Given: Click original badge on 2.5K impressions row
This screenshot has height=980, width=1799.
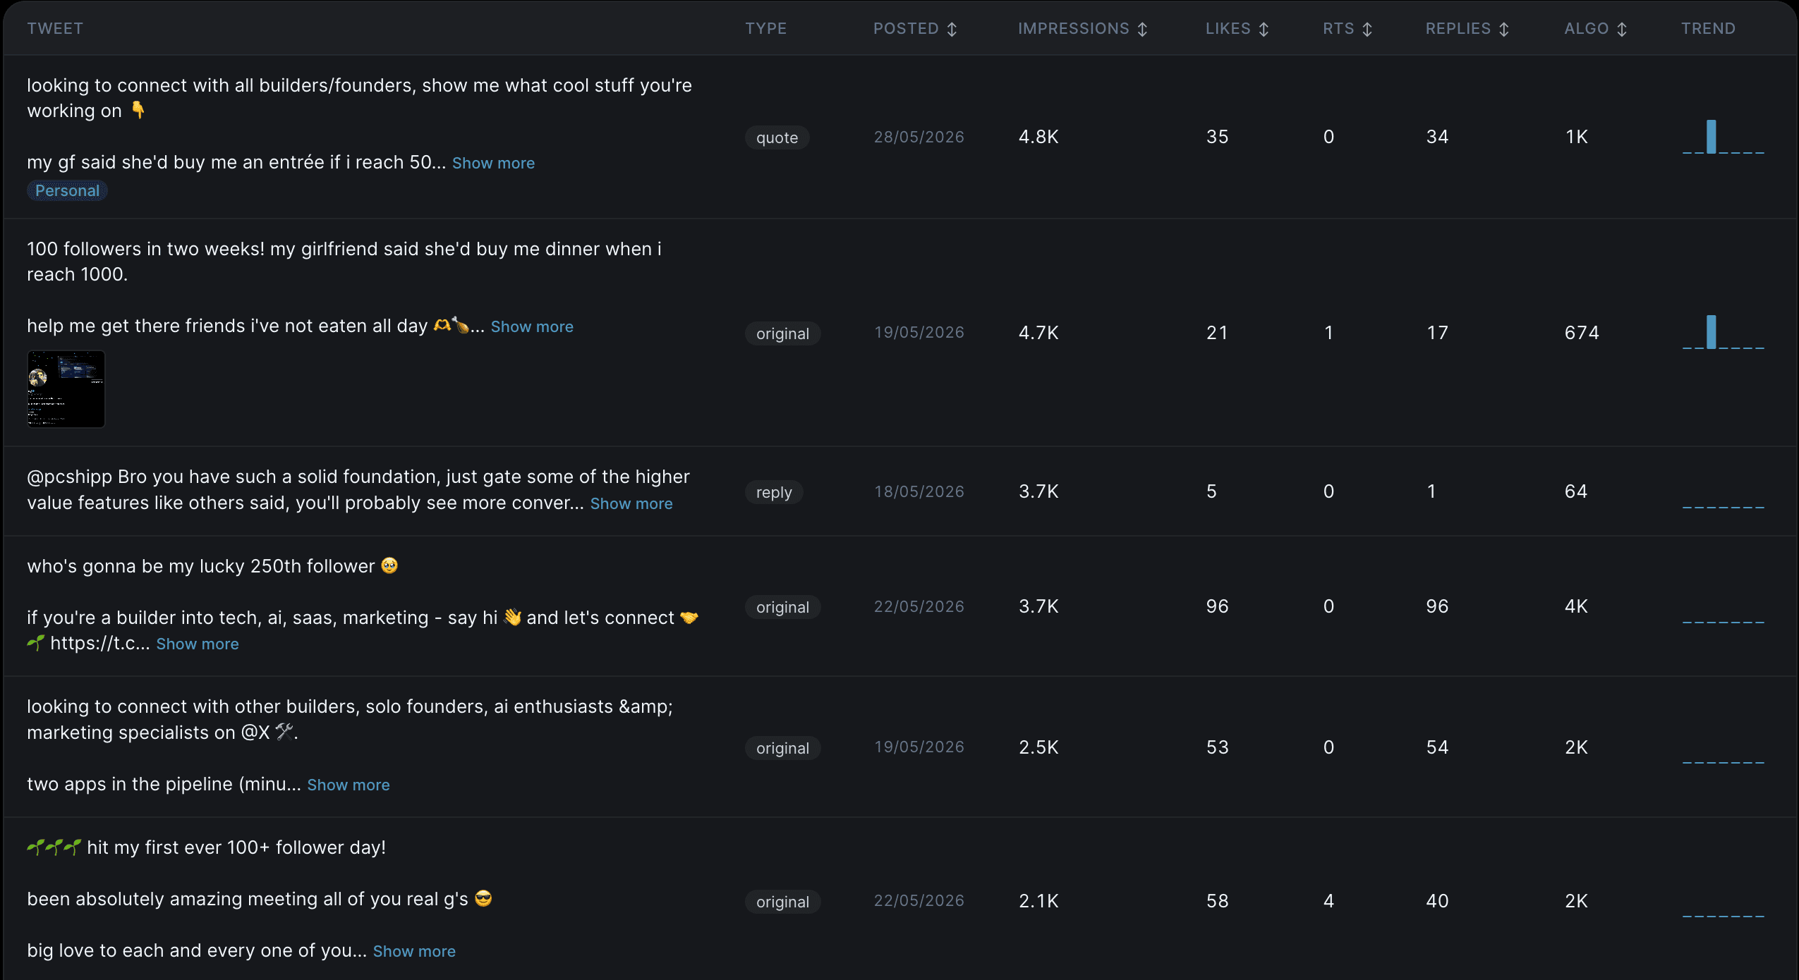Looking at the screenshot, I should pos(782,748).
